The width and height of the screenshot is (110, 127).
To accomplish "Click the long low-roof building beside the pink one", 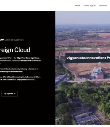I will pyautogui.click(x=84, y=77).
